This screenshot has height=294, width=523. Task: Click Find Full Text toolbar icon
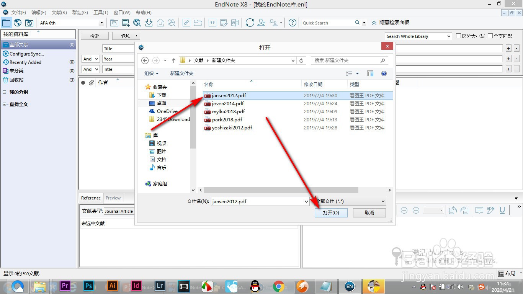172,23
